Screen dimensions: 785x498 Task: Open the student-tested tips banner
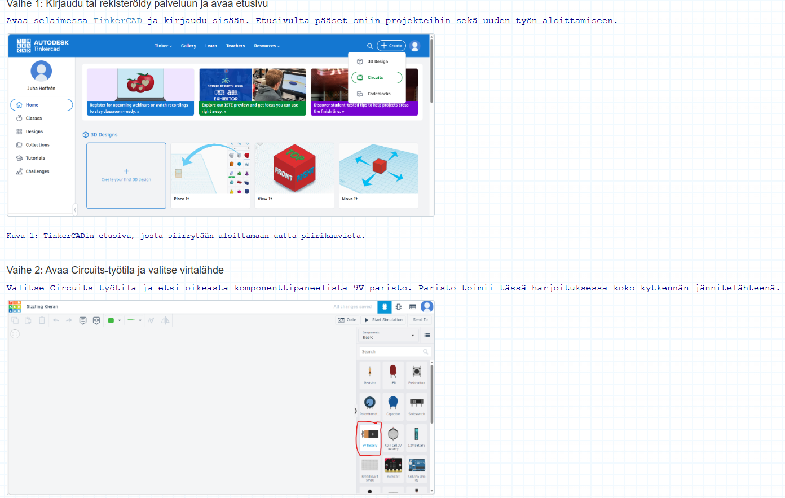point(364,92)
